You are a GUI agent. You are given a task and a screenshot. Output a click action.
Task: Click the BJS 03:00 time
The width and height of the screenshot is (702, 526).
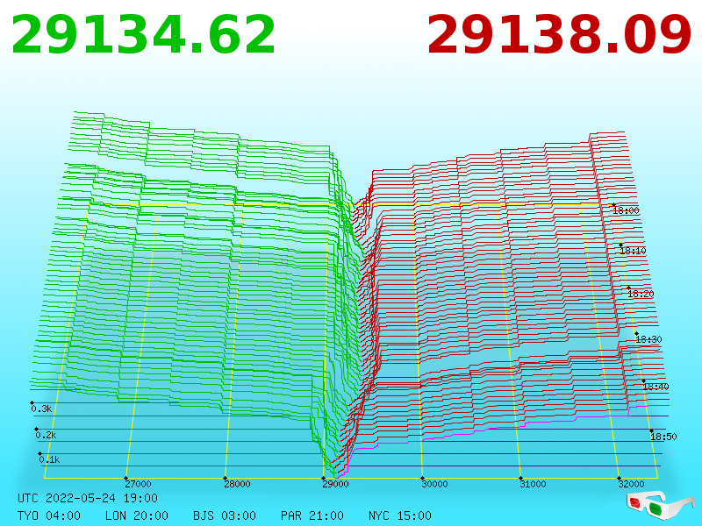pyautogui.click(x=225, y=515)
